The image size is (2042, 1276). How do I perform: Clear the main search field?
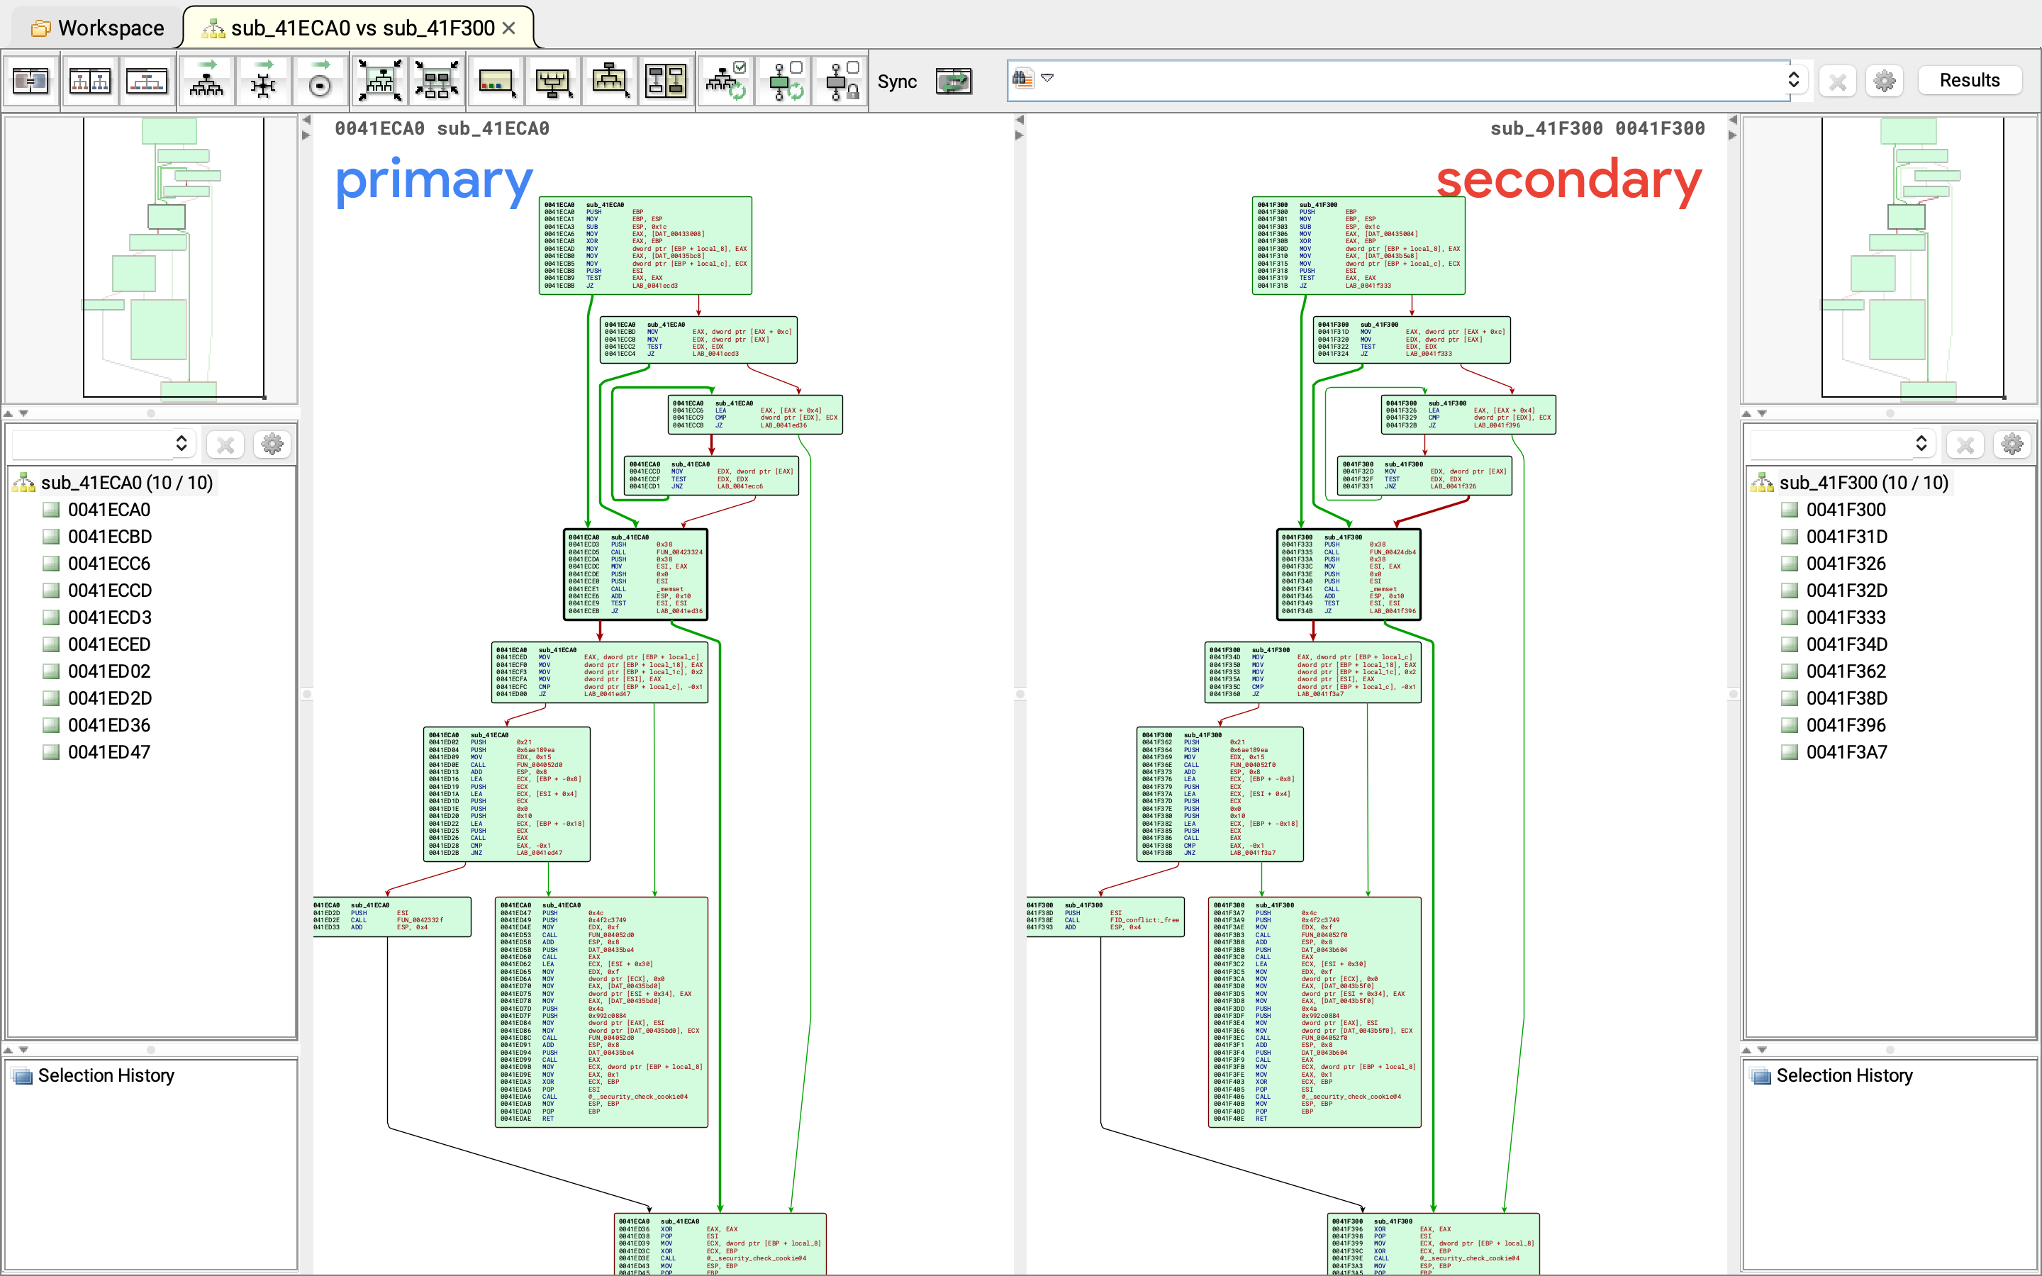1838,81
